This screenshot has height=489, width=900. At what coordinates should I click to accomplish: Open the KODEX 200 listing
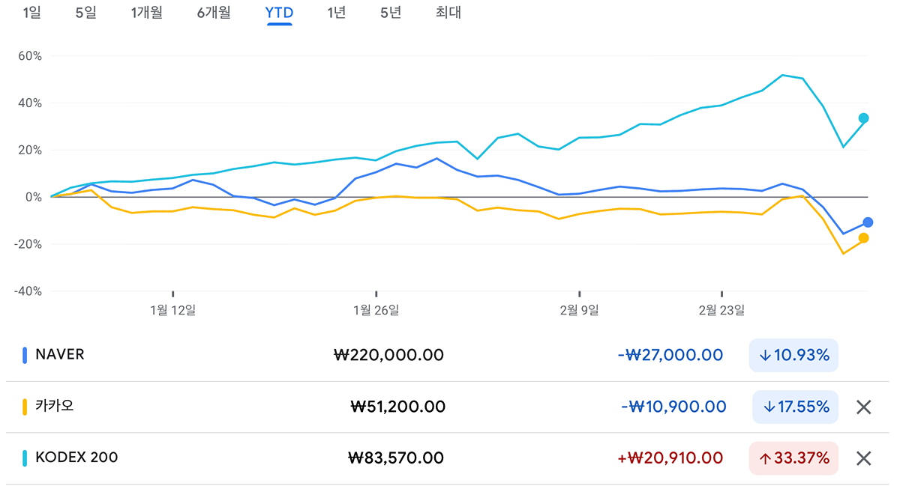point(76,457)
